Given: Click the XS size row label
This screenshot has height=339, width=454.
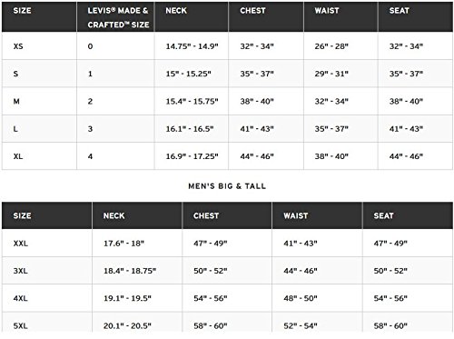Looking at the screenshot, I should tap(18, 46).
